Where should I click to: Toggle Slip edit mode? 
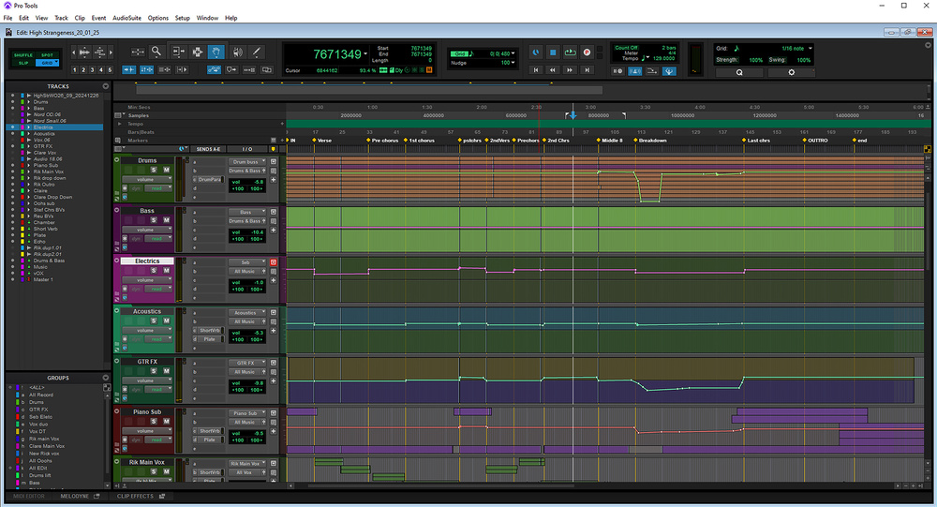point(22,63)
